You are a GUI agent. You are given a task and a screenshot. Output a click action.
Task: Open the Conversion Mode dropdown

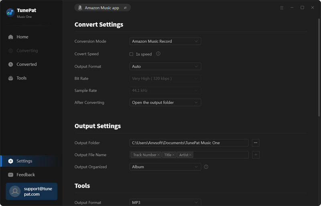coord(165,41)
